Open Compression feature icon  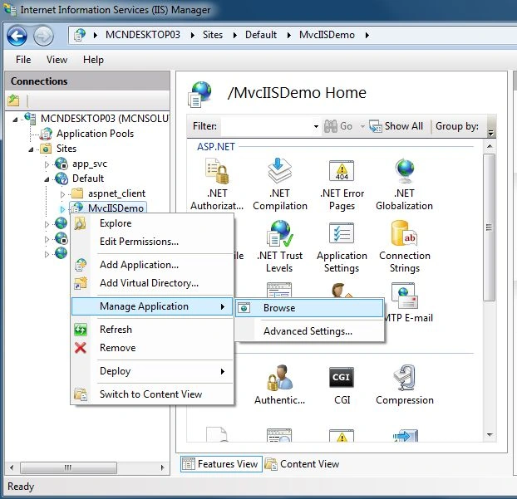(404, 378)
